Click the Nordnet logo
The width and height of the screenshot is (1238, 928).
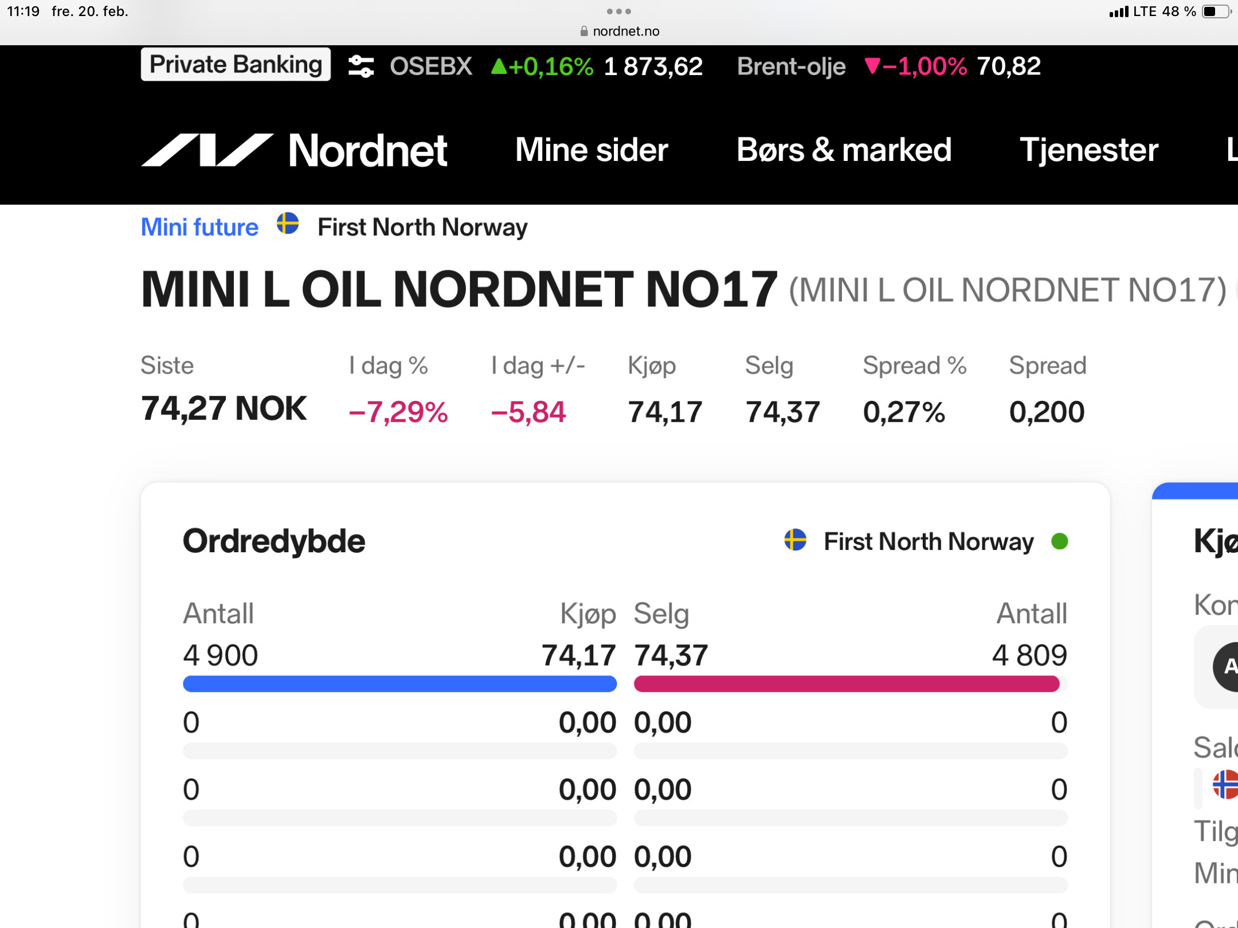(x=295, y=151)
